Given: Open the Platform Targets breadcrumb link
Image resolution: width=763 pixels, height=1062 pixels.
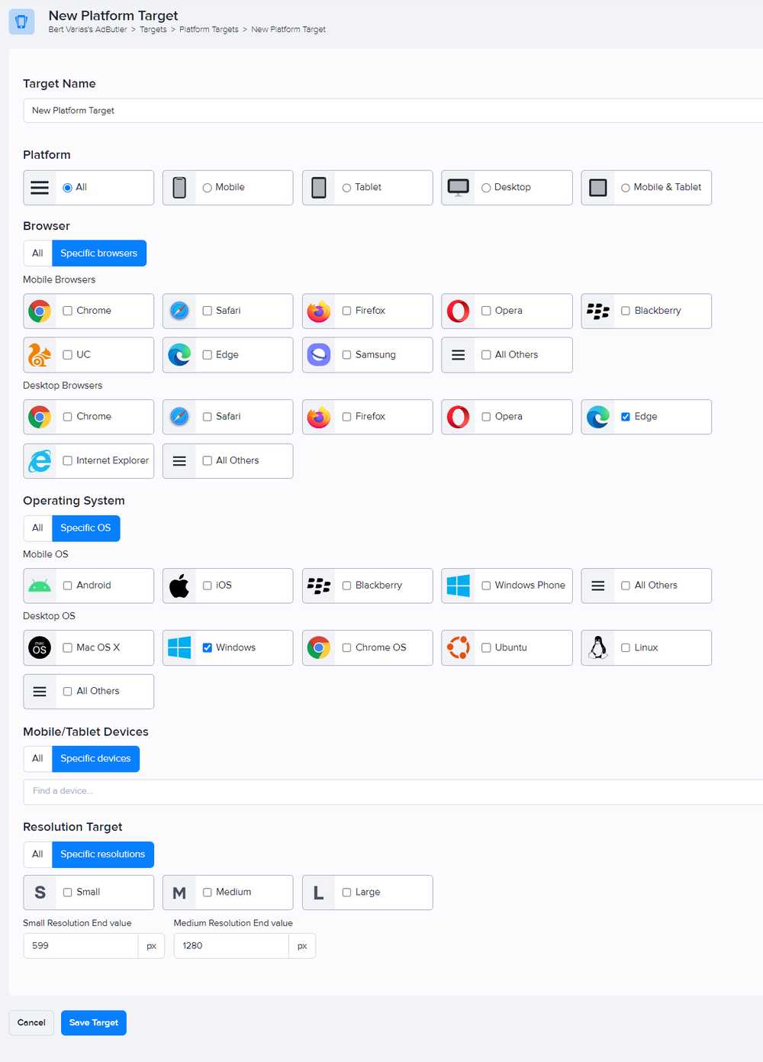Looking at the screenshot, I should pyautogui.click(x=209, y=30).
